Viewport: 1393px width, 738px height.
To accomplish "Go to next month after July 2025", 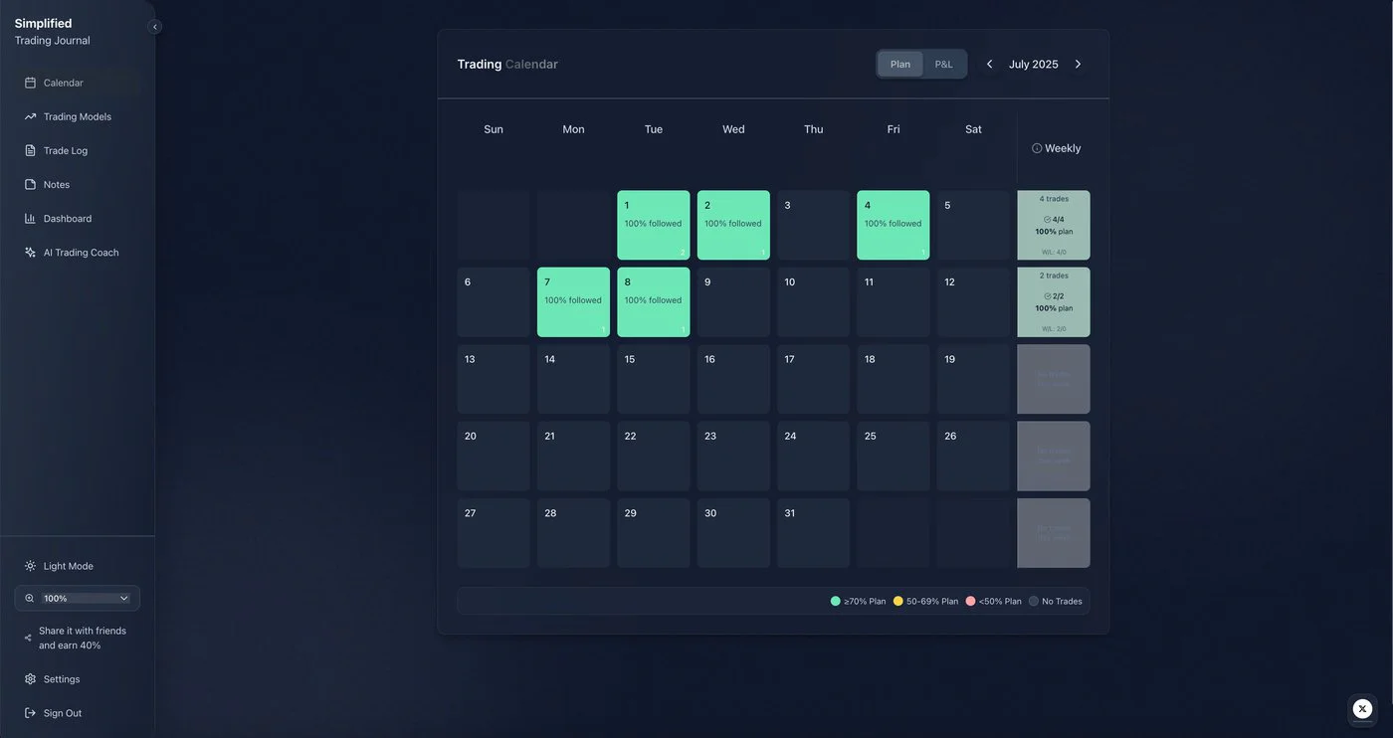I will click(1078, 65).
